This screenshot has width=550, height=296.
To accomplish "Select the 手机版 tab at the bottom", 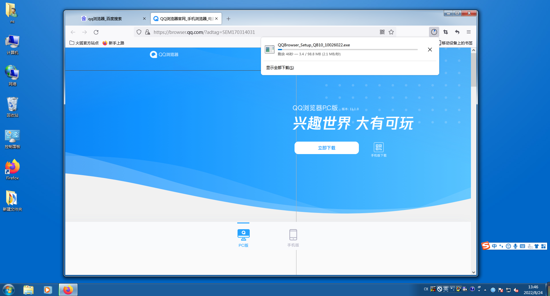I will click(293, 238).
